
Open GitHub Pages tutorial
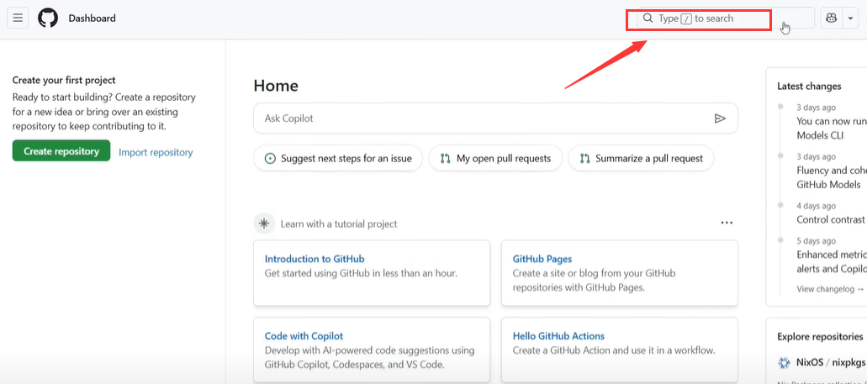point(542,259)
